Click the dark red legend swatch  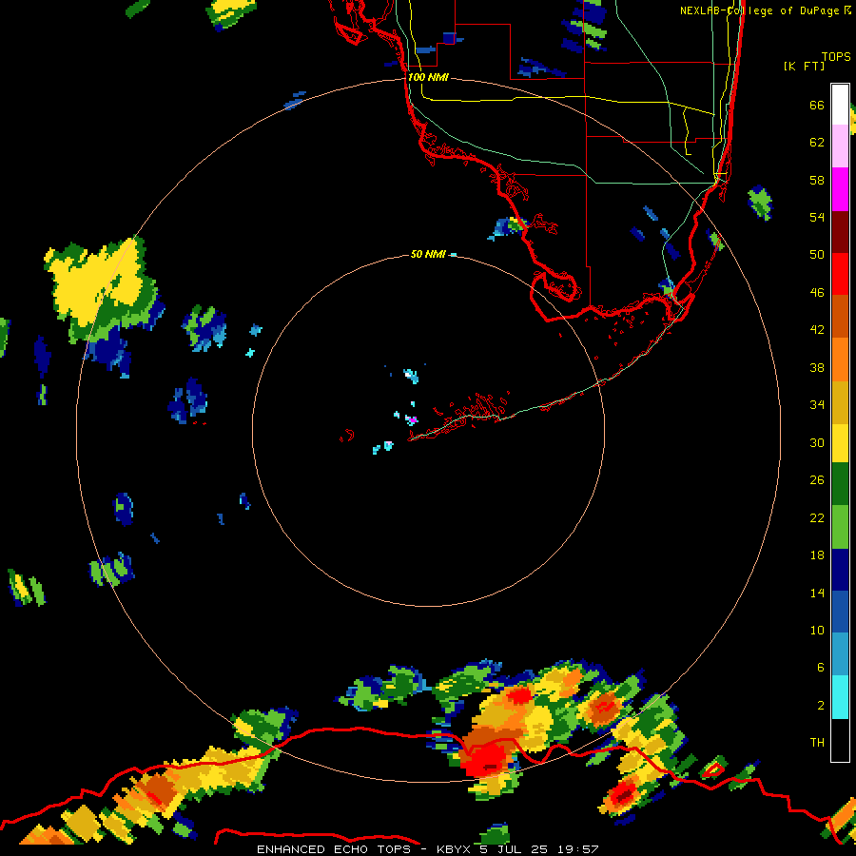pos(840,232)
